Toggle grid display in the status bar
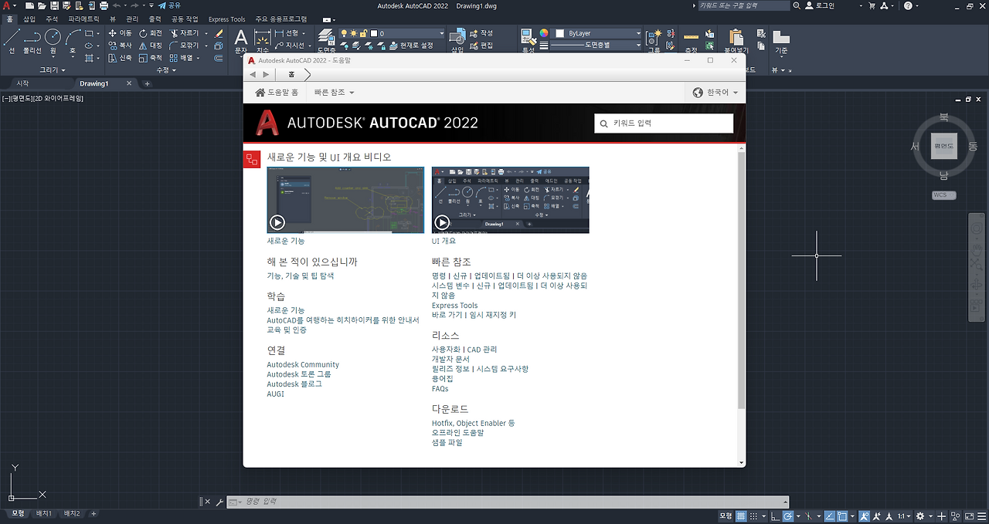This screenshot has height=524, width=989. pyautogui.click(x=740, y=515)
